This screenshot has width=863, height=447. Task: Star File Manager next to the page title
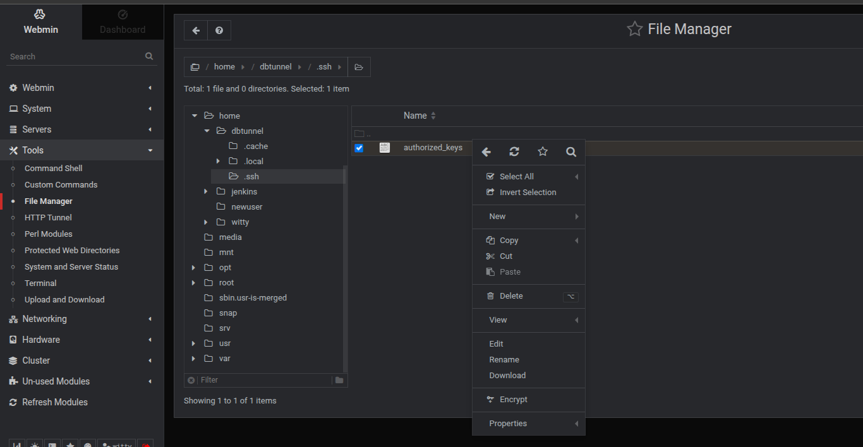634,28
